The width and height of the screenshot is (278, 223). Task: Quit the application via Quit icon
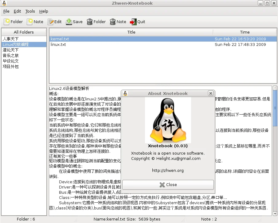pyautogui.click(x=133, y=22)
